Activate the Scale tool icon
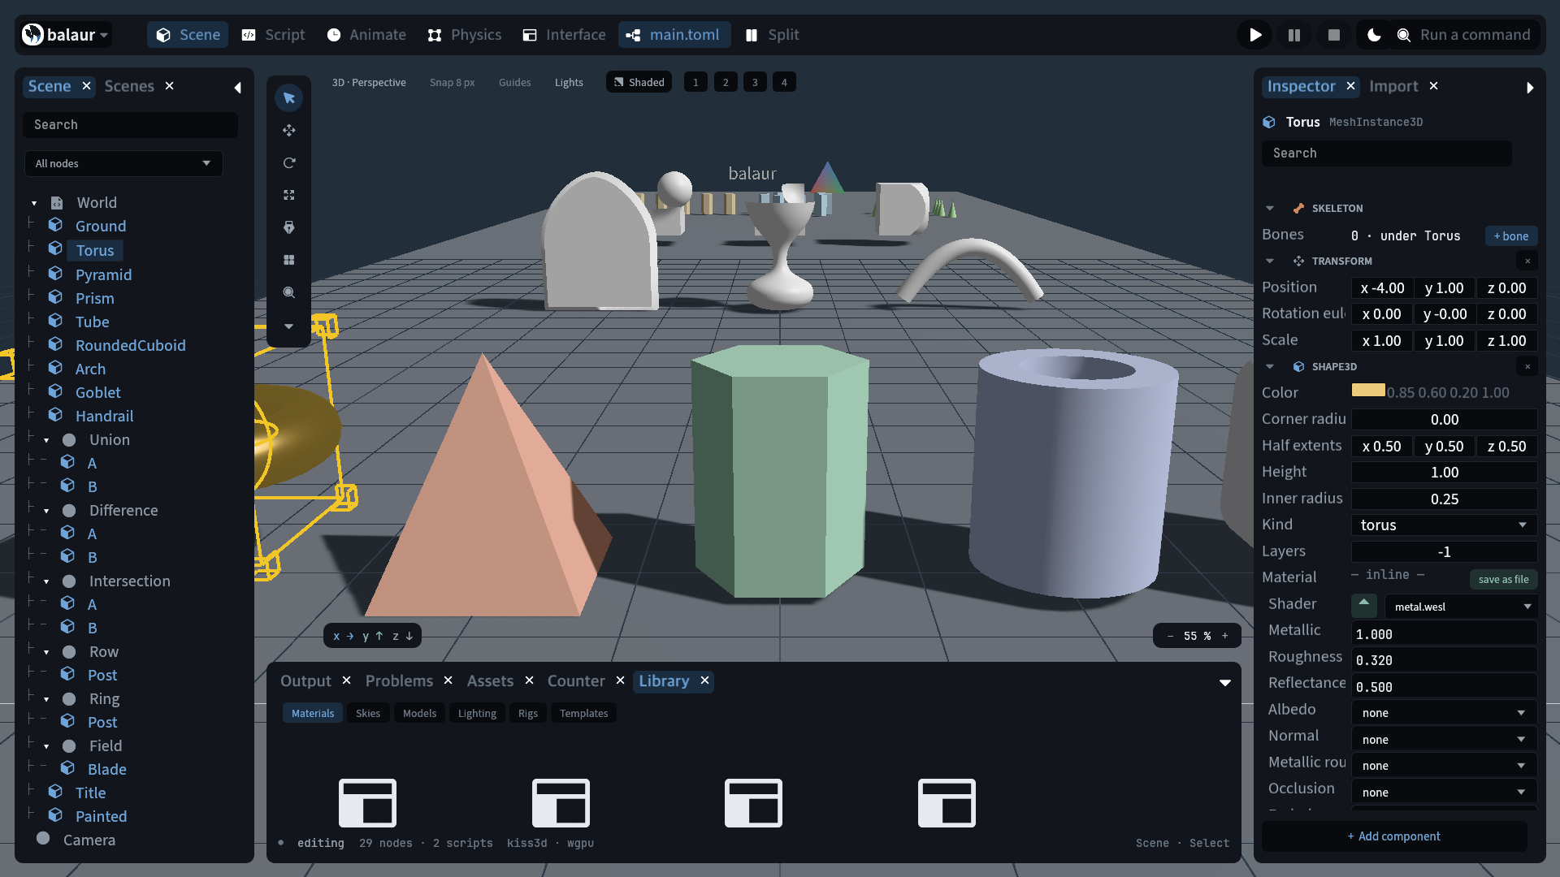The image size is (1560, 877). click(x=288, y=195)
